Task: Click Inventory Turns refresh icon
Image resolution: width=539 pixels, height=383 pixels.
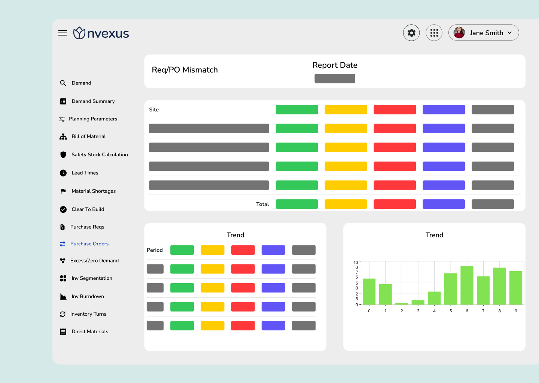Action: 63,314
